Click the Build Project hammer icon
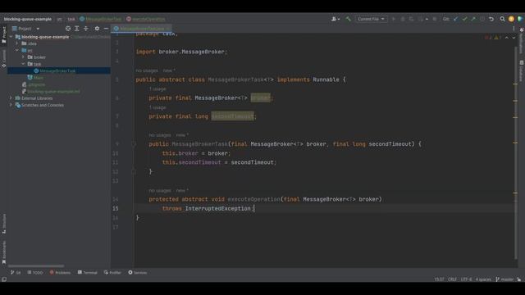Image resolution: width=525 pixels, height=295 pixels. click(348, 19)
